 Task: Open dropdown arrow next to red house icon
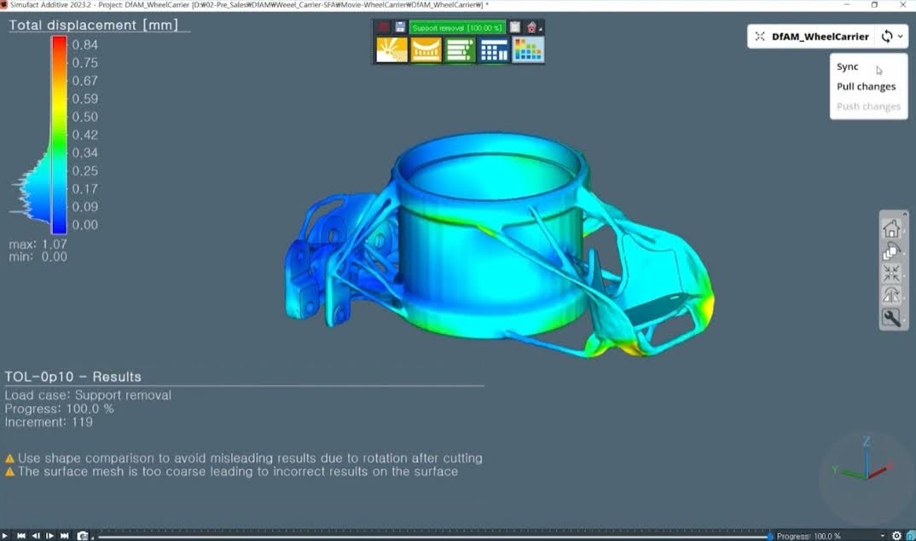click(542, 30)
